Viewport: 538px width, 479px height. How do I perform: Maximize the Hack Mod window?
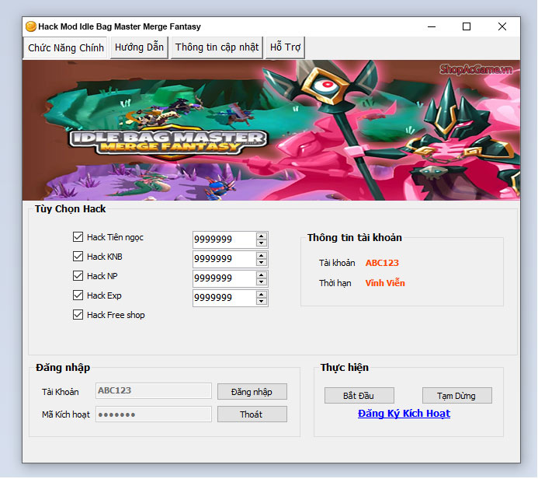coord(467,26)
